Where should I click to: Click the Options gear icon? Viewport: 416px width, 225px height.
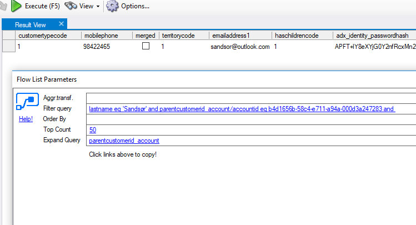[112, 6]
